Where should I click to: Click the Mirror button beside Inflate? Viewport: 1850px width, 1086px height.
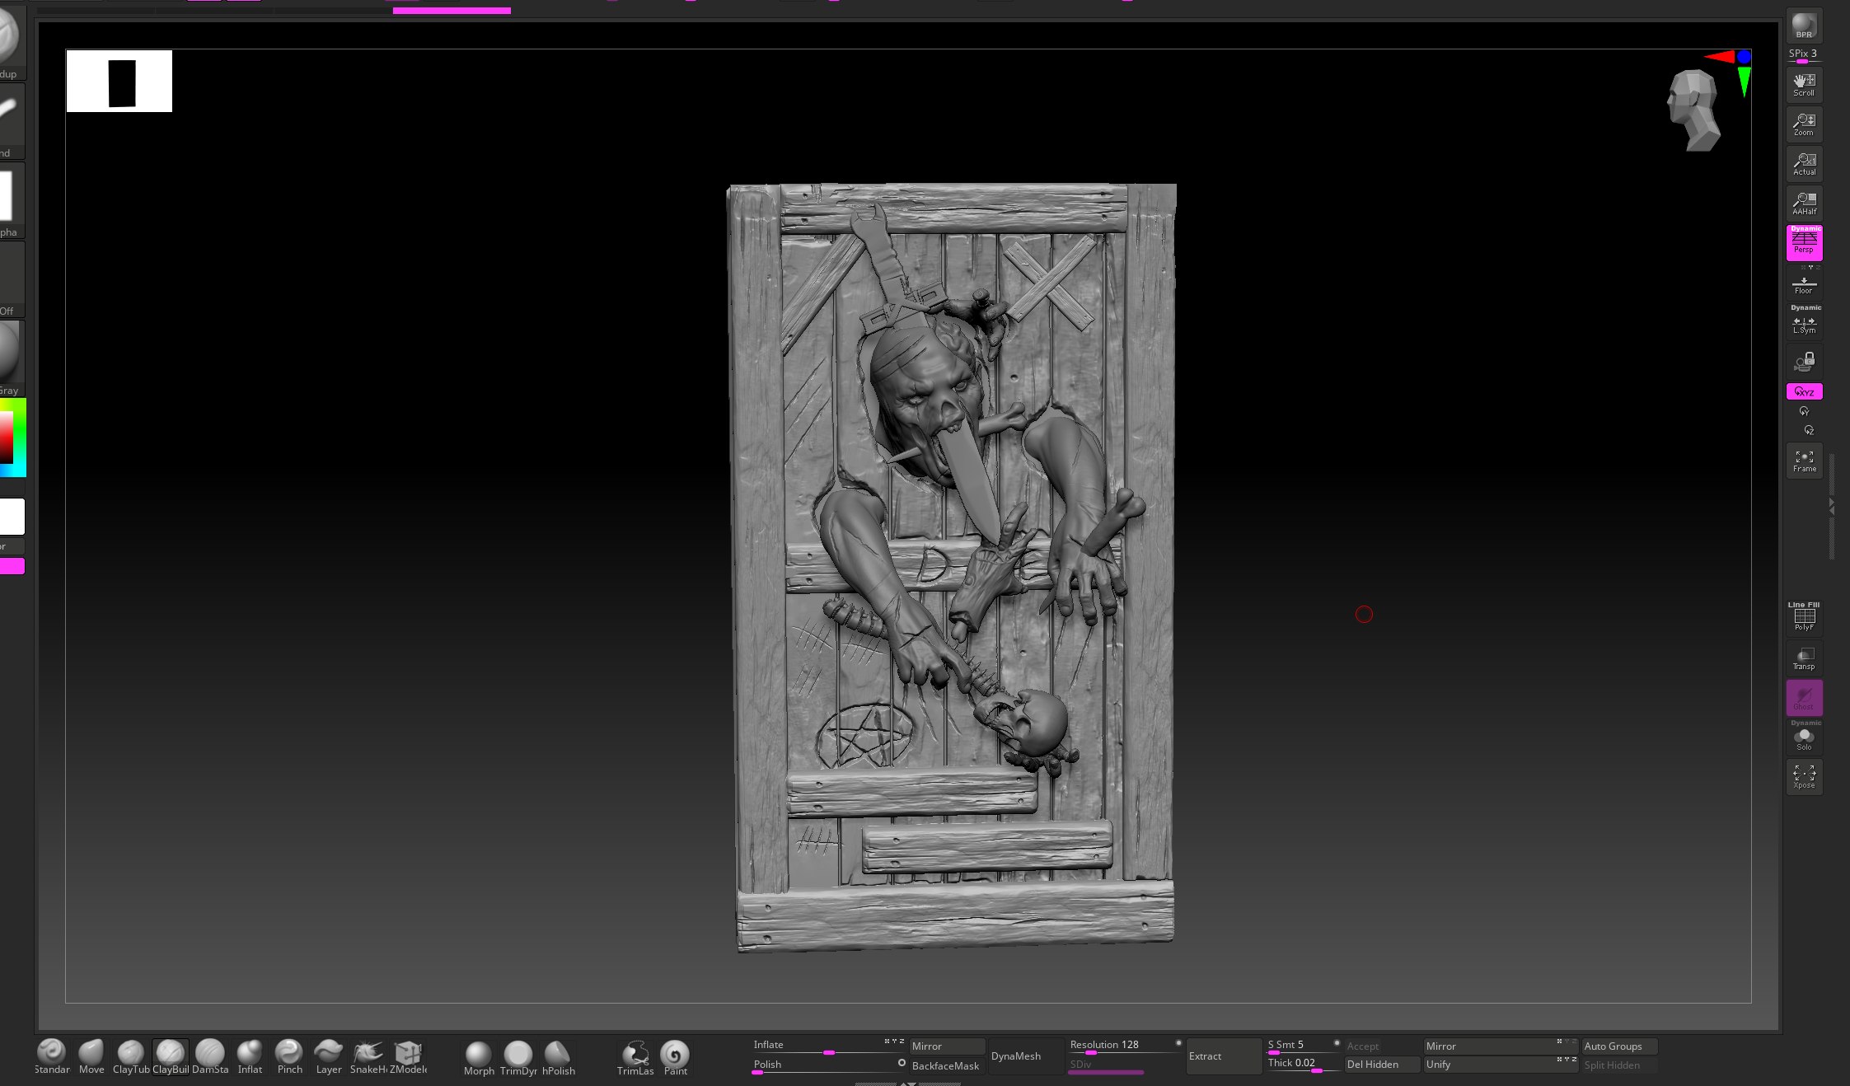pyautogui.click(x=946, y=1046)
